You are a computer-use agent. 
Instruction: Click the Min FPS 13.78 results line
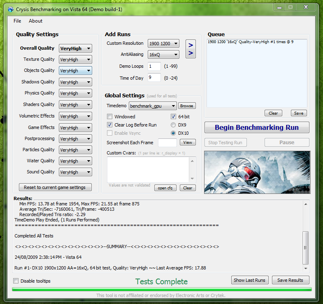pyautogui.click(x=79, y=204)
